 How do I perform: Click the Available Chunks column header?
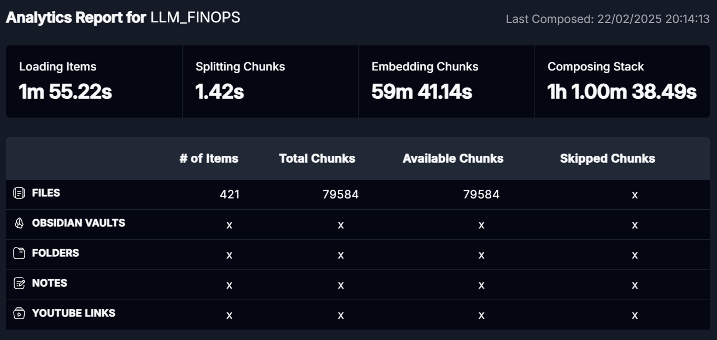tap(453, 159)
